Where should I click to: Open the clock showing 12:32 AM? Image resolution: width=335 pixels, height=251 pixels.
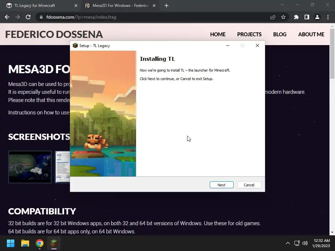click(x=321, y=243)
